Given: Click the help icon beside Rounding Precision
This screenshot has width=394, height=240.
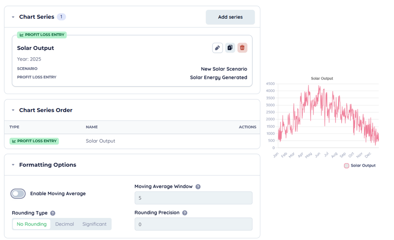Looking at the screenshot, I should pos(184,213).
